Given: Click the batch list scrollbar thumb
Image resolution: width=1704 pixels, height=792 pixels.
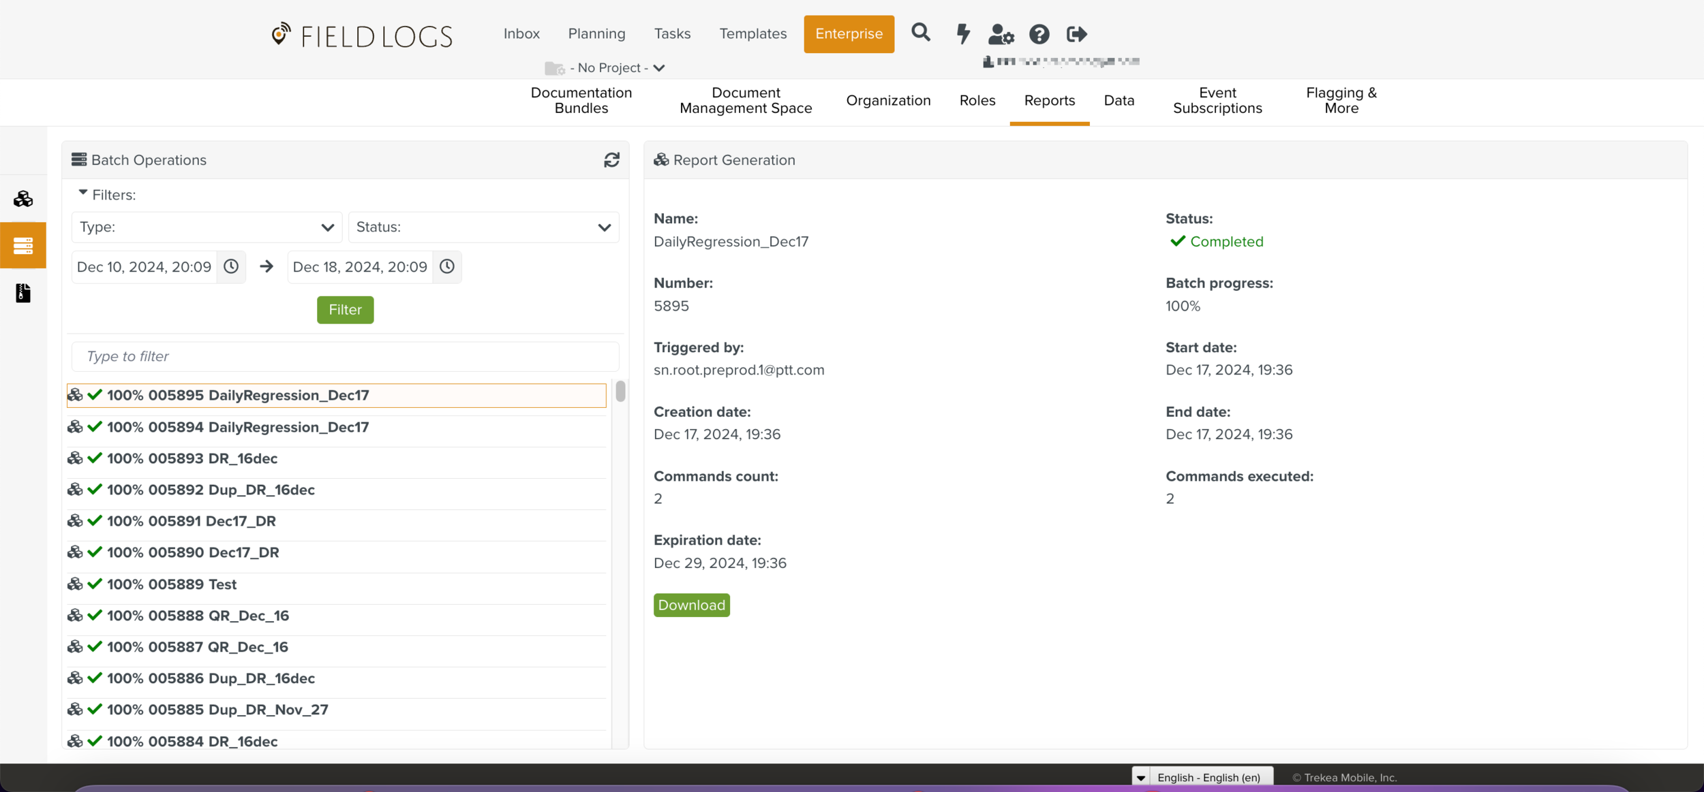Looking at the screenshot, I should coord(620,391).
